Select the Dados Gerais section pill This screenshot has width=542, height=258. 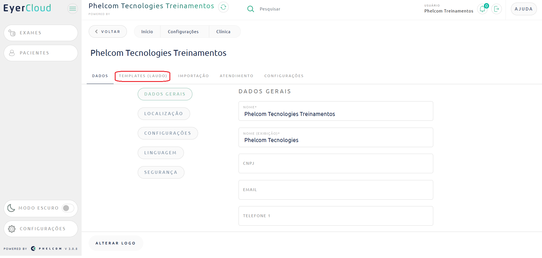165,94
